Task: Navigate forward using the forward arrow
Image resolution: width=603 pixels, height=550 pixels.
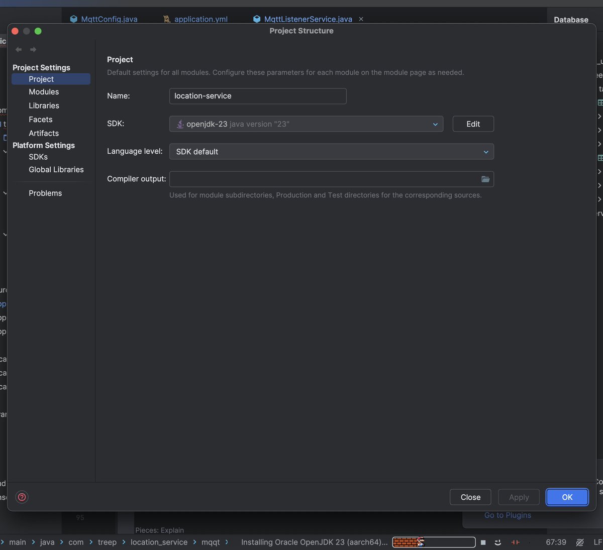Action: (33, 49)
